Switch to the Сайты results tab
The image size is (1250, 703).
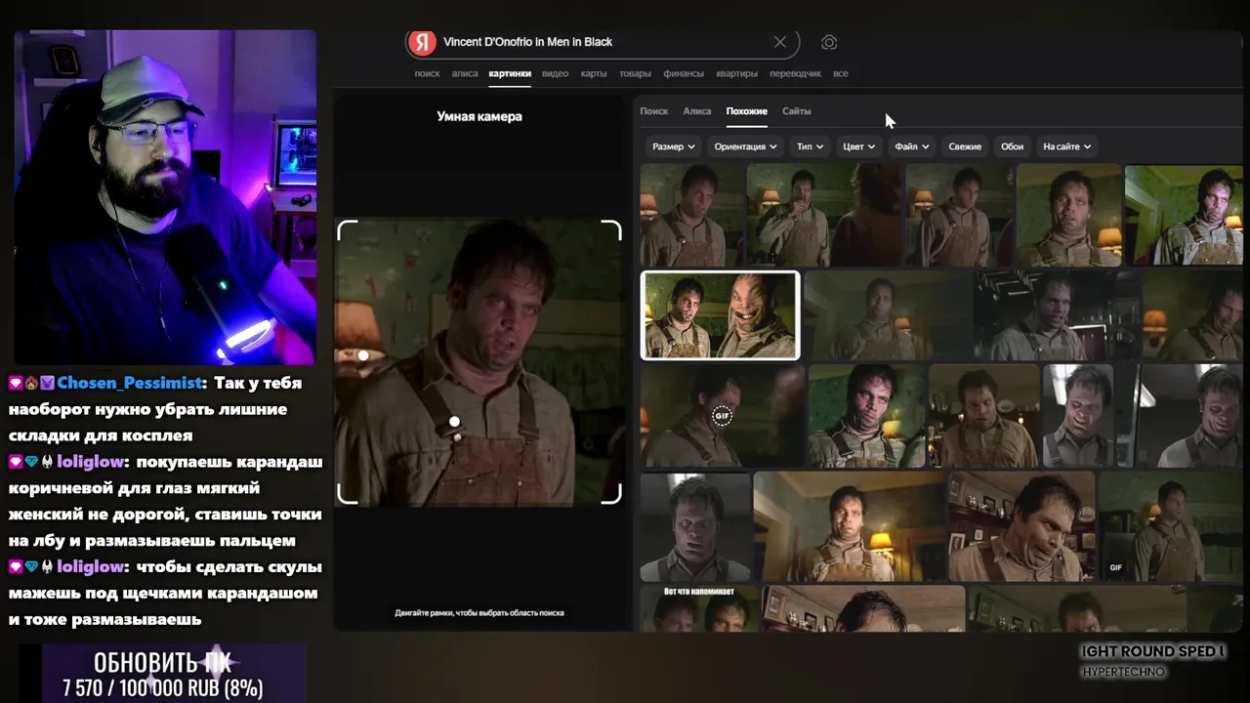[x=797, y=111]
